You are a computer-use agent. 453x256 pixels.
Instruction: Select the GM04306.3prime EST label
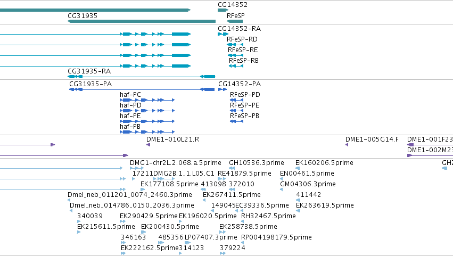click(x=308, y=184)
